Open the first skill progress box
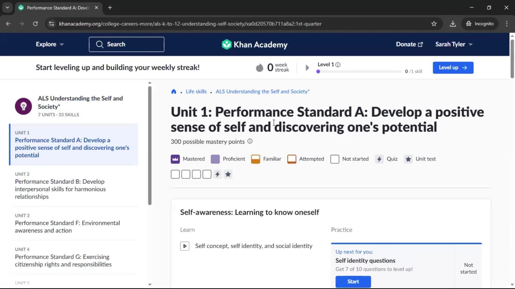The width and height of the screenshot is (515, 289). point(175,174)
